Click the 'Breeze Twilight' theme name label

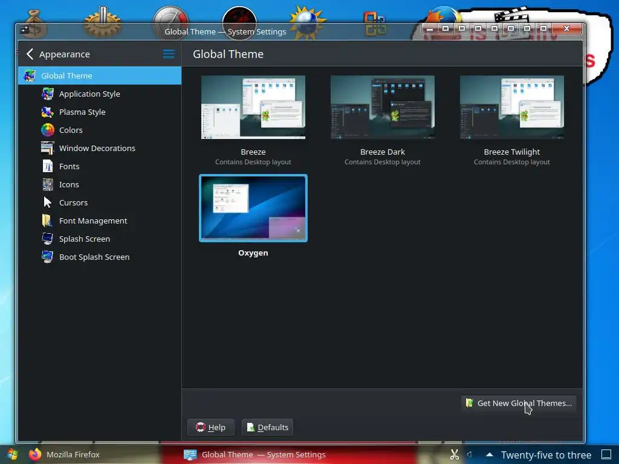[511, 152]
